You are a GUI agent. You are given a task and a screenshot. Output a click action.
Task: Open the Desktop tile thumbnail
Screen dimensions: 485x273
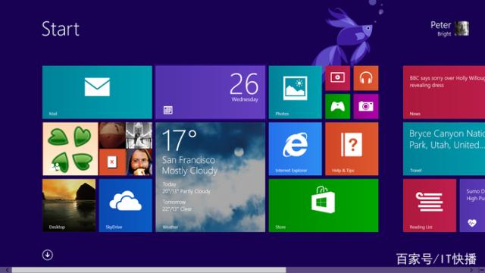[x=69, y=206]
